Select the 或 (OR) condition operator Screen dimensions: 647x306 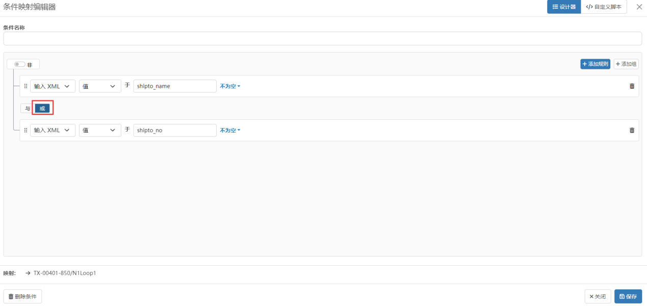[42, 108]
